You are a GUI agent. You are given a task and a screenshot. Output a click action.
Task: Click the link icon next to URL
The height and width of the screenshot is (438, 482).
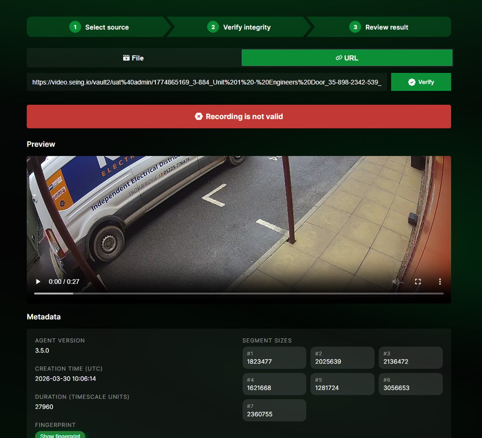pyautogui.click(x=338, y=58)
